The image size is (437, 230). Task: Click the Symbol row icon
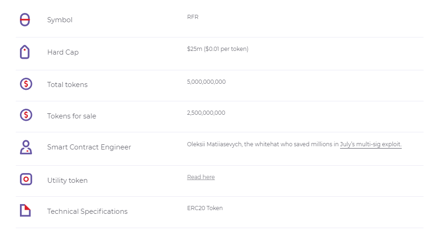pyautogui.click(x=25, y=20)
